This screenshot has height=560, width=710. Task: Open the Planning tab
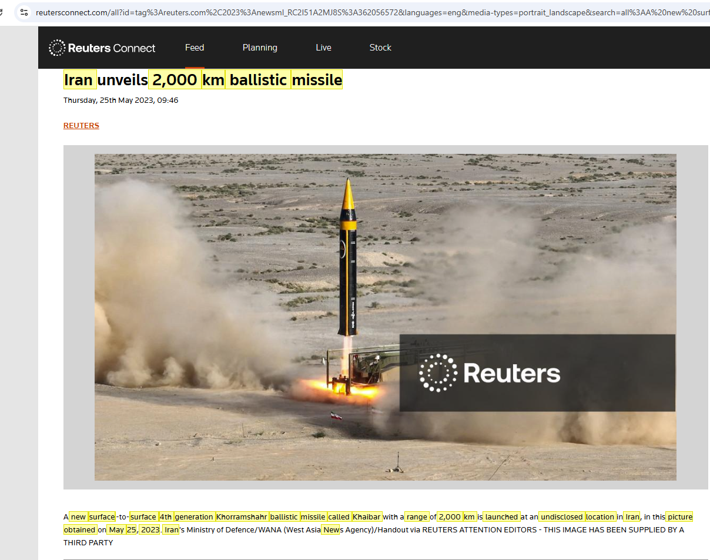tap(260, 48)
